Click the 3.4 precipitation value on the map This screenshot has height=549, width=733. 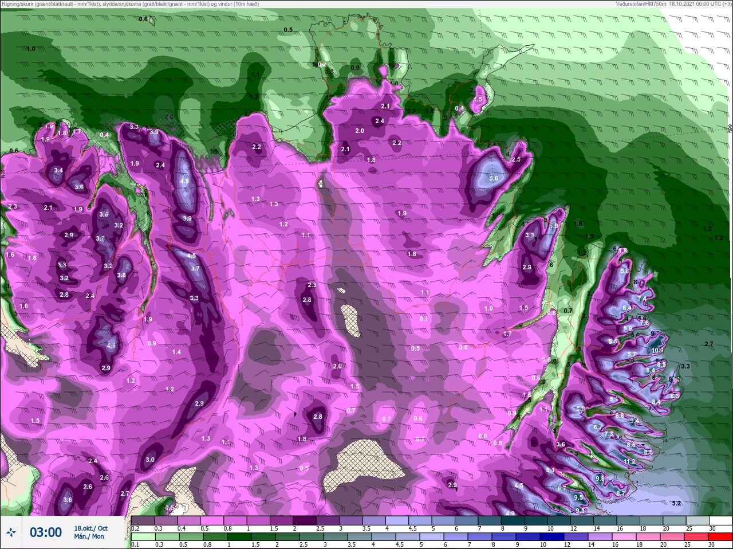coord(58,170)
